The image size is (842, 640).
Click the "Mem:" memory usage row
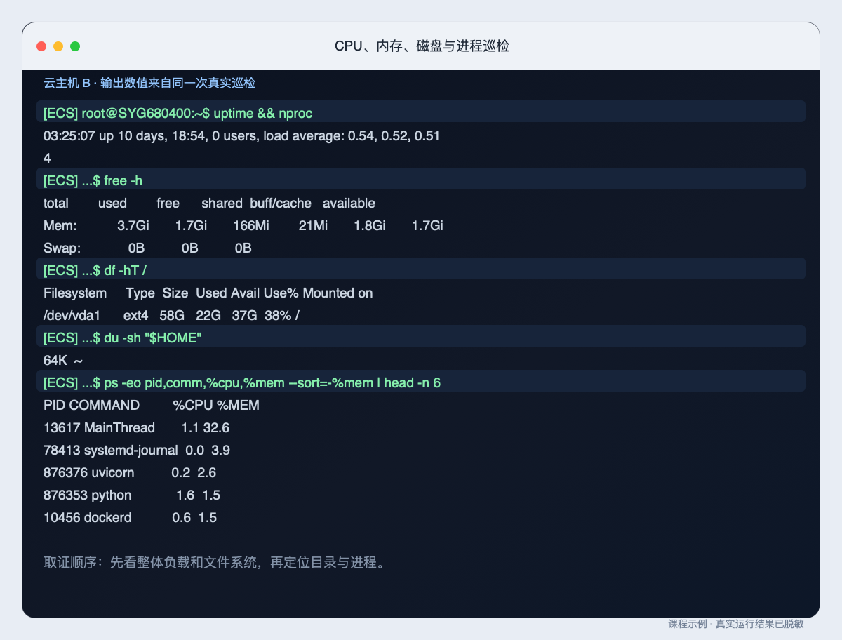click(x=243, y=225)
